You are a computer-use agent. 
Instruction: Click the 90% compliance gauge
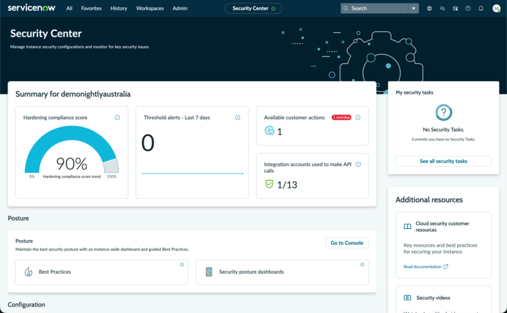[72, 150]
